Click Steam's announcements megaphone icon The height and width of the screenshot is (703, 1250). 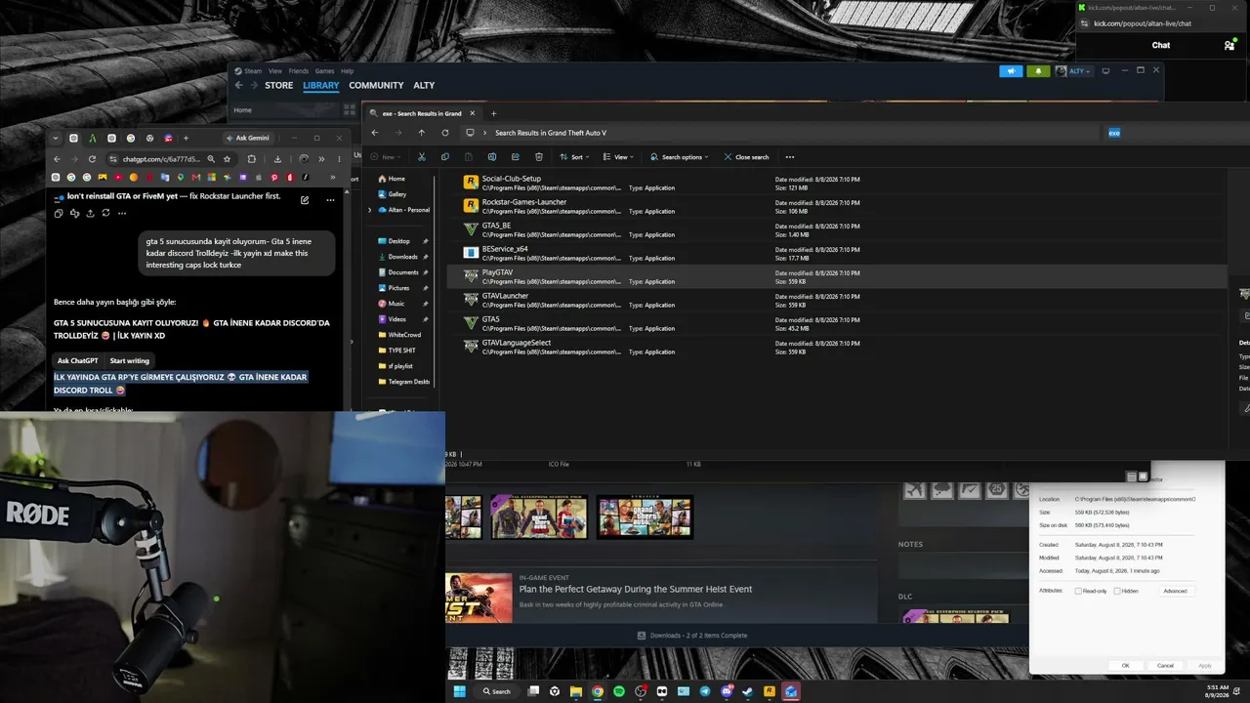[x=1012, y=71]
